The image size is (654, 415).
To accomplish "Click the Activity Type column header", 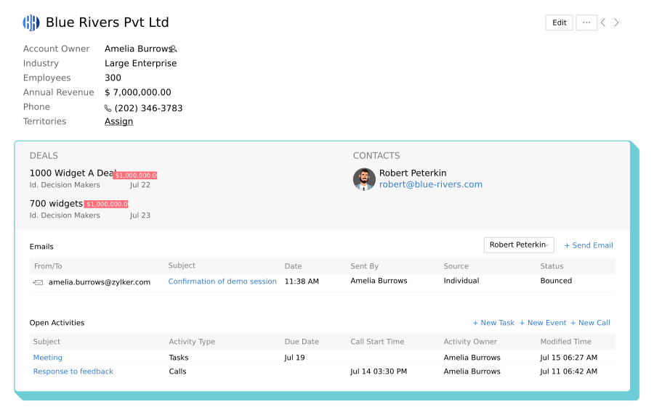I will coord(192,342).
